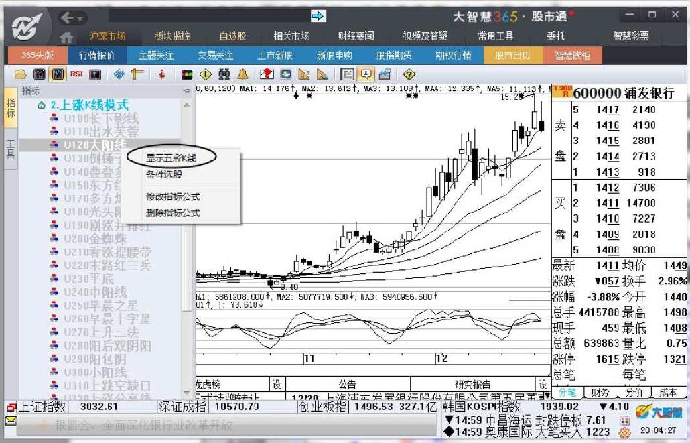The width and height of the screenshot is (690, 443).
Task: Click the 研究报告 section header
Action: click(x=472, y=384)
